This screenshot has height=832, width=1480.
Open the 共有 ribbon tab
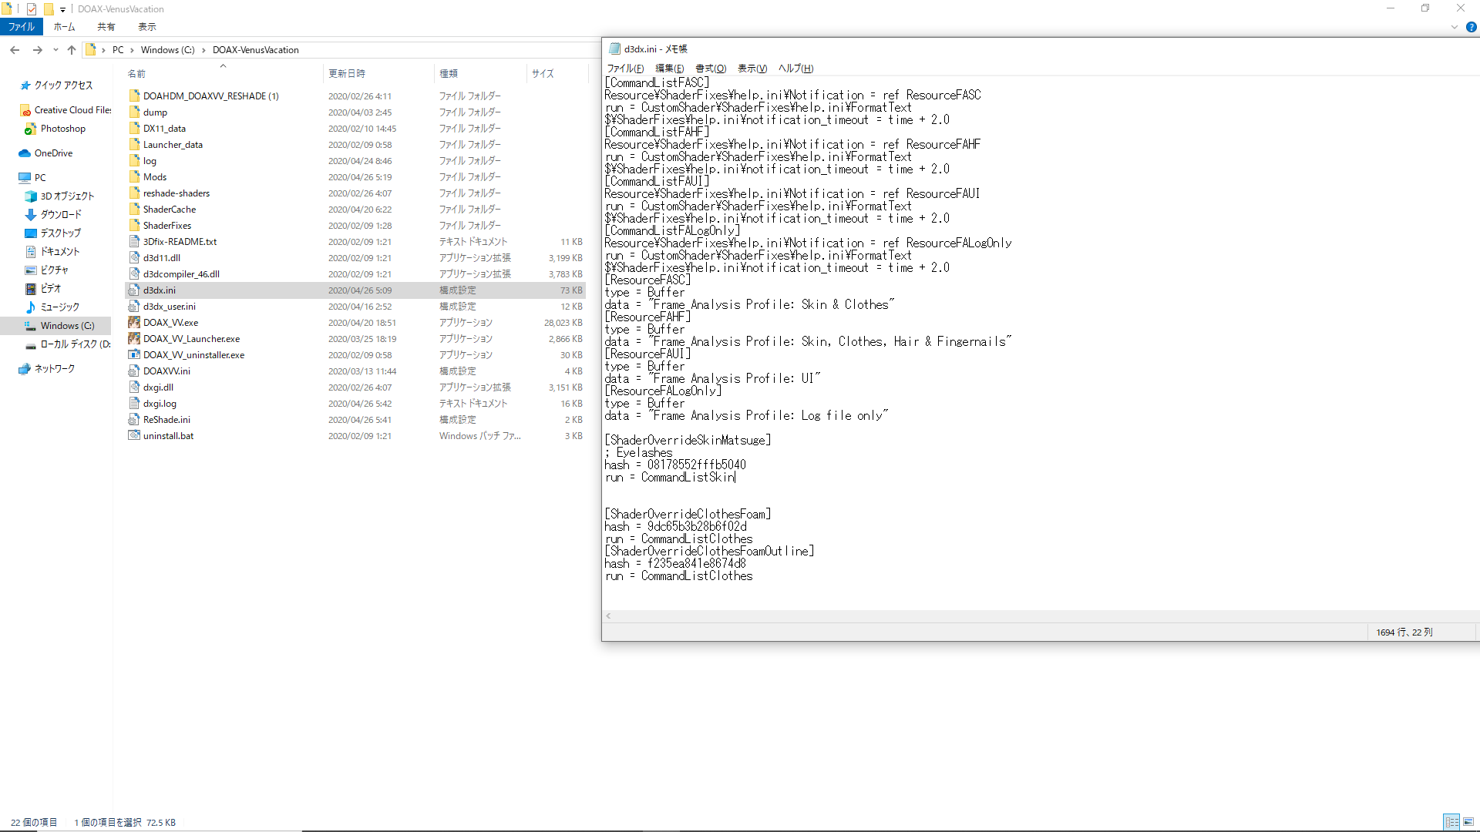click(x=106, y=27)
